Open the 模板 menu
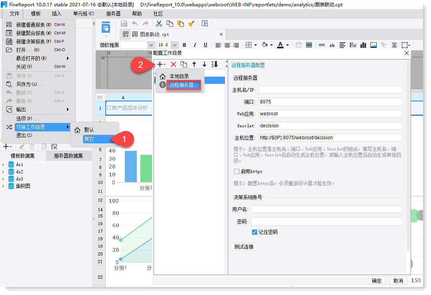Image resolution: width=431 pixels, height=295 pixels. pos(36,14)
